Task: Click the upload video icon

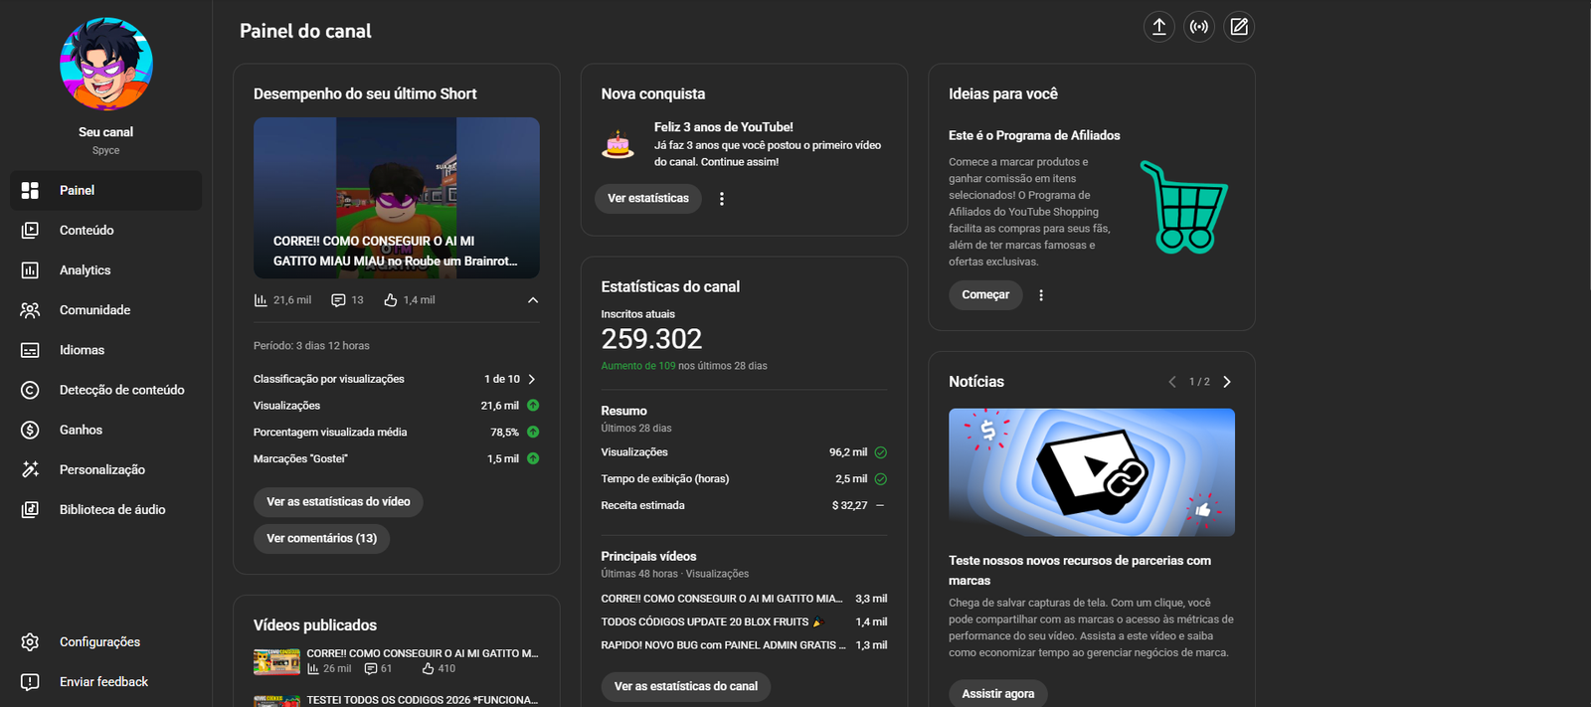Action: tap(1158, 27)
